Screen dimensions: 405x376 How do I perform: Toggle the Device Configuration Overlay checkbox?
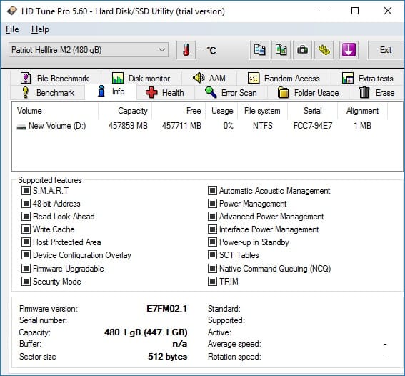pyautogui.click(x=26, y=255)
